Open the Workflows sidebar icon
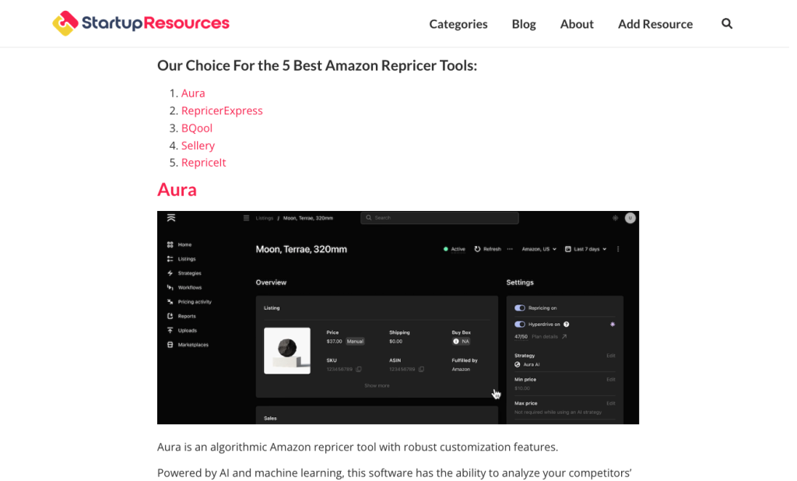 point(170,287)
